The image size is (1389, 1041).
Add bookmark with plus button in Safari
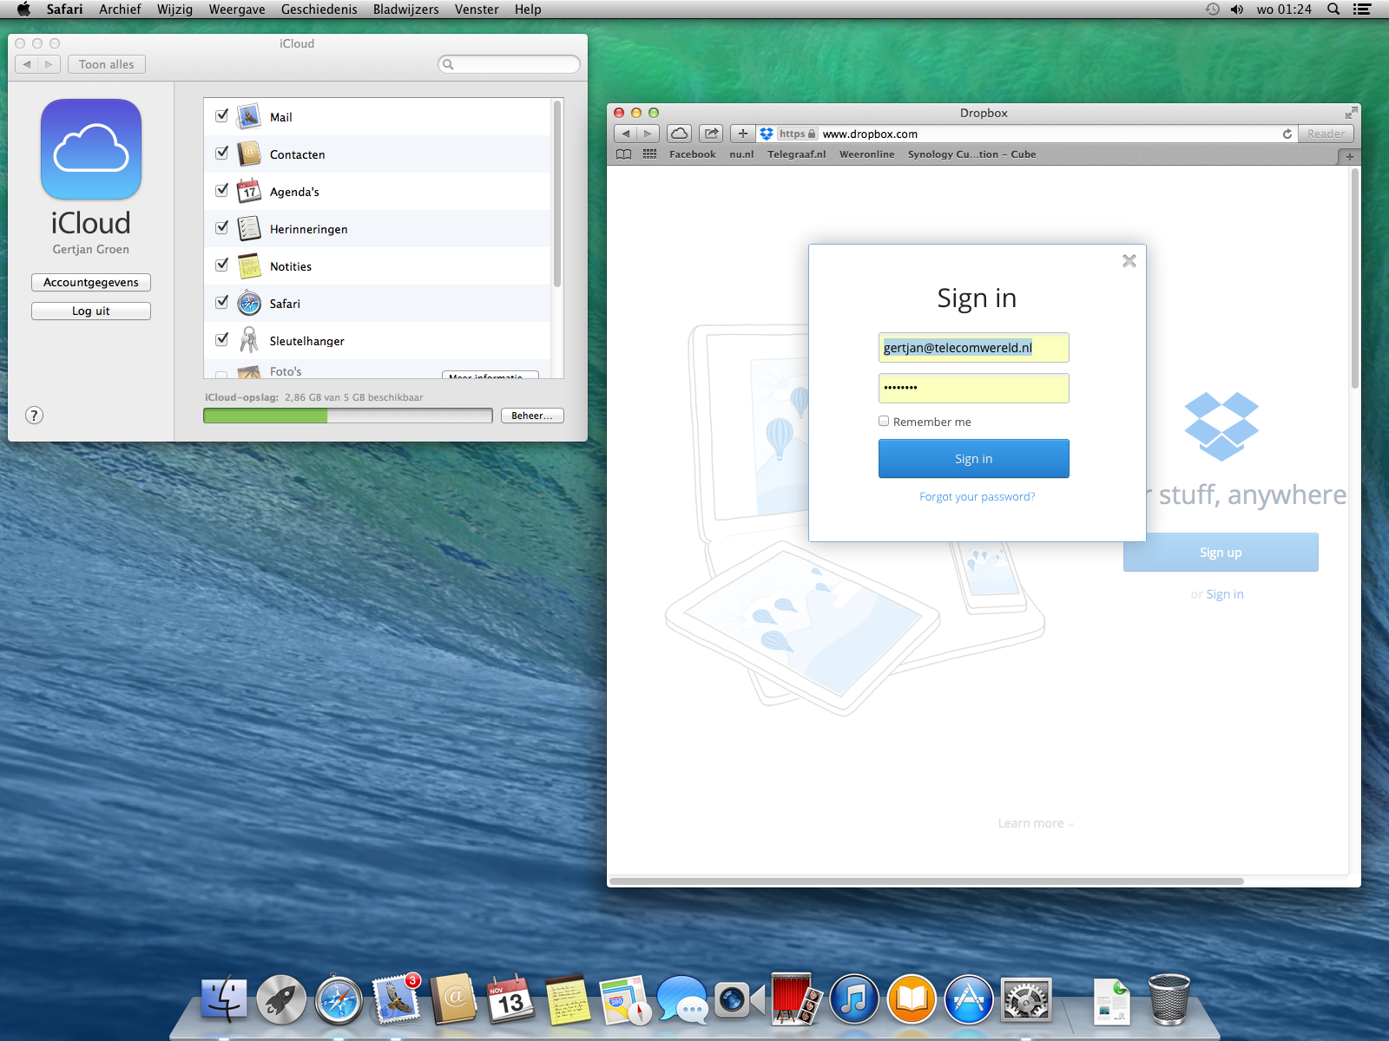[x=742, y=134]
